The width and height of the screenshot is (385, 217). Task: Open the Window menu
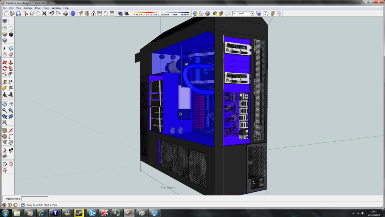(56, 8)
